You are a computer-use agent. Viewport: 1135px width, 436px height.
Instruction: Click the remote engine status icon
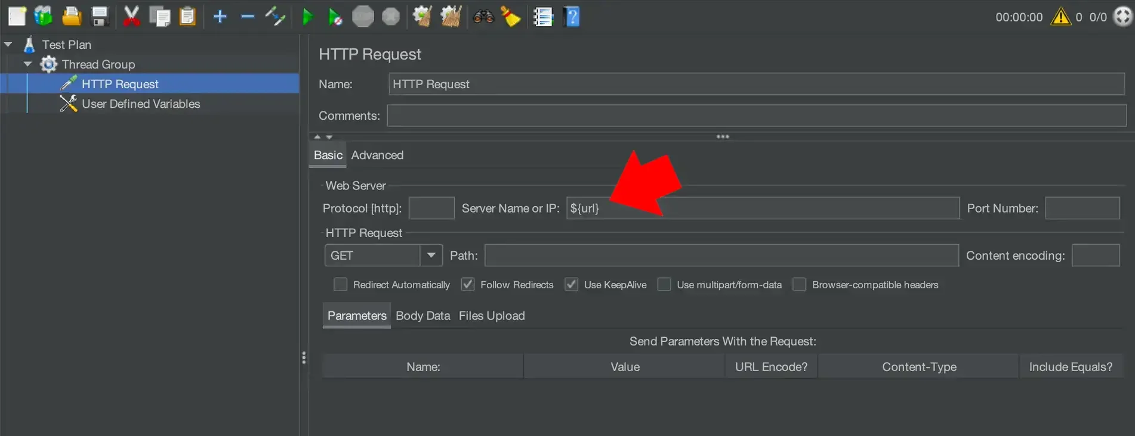point(1124,17)
